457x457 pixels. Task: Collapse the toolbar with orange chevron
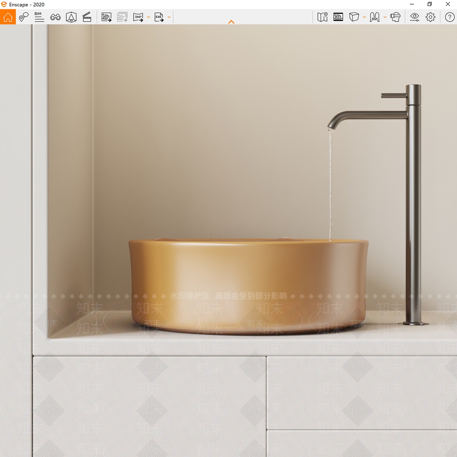pos(231,22)
